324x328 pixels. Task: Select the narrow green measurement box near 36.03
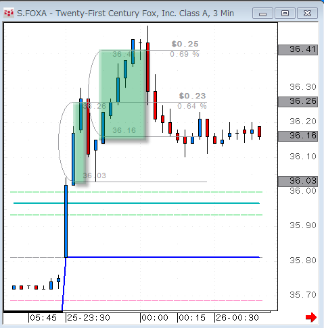coord(79,143)
